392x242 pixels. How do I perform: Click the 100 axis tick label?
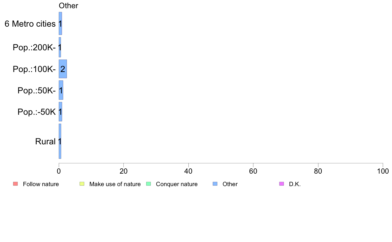tap(383, 171)
